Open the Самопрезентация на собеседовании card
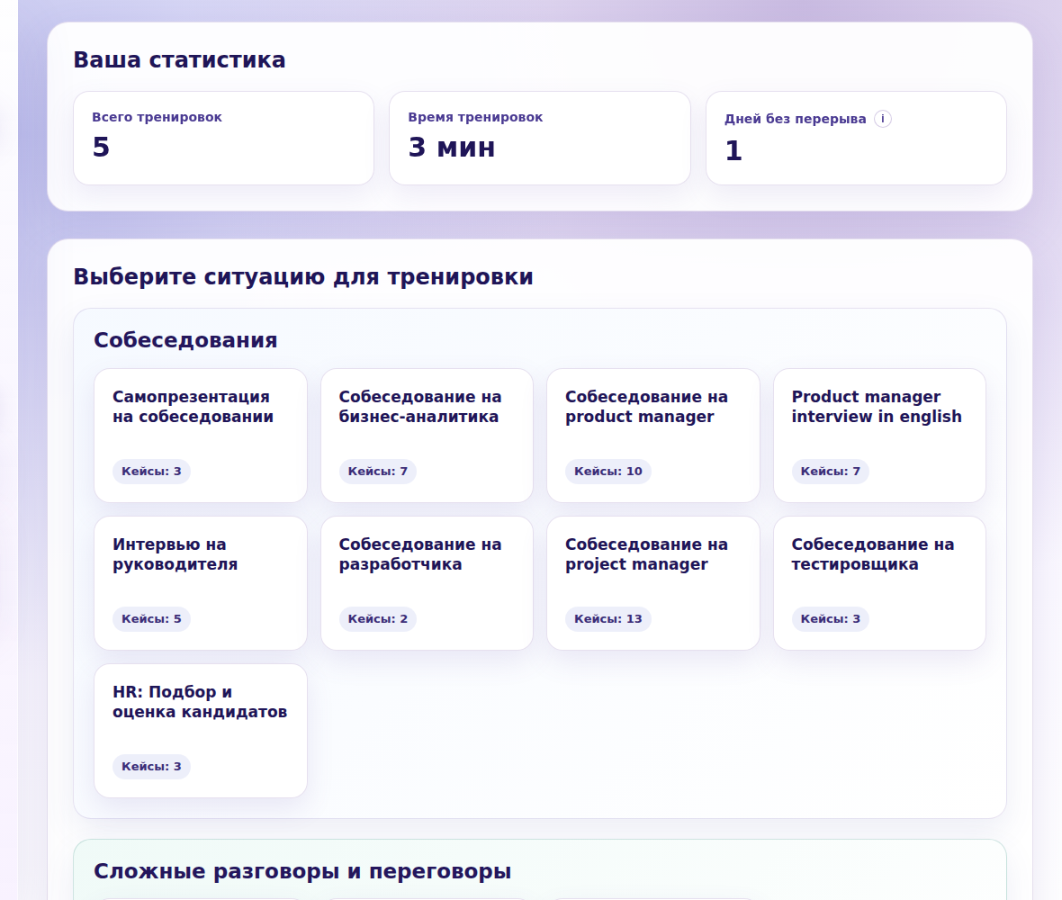The image size is (1062, 900). point(201,436)
